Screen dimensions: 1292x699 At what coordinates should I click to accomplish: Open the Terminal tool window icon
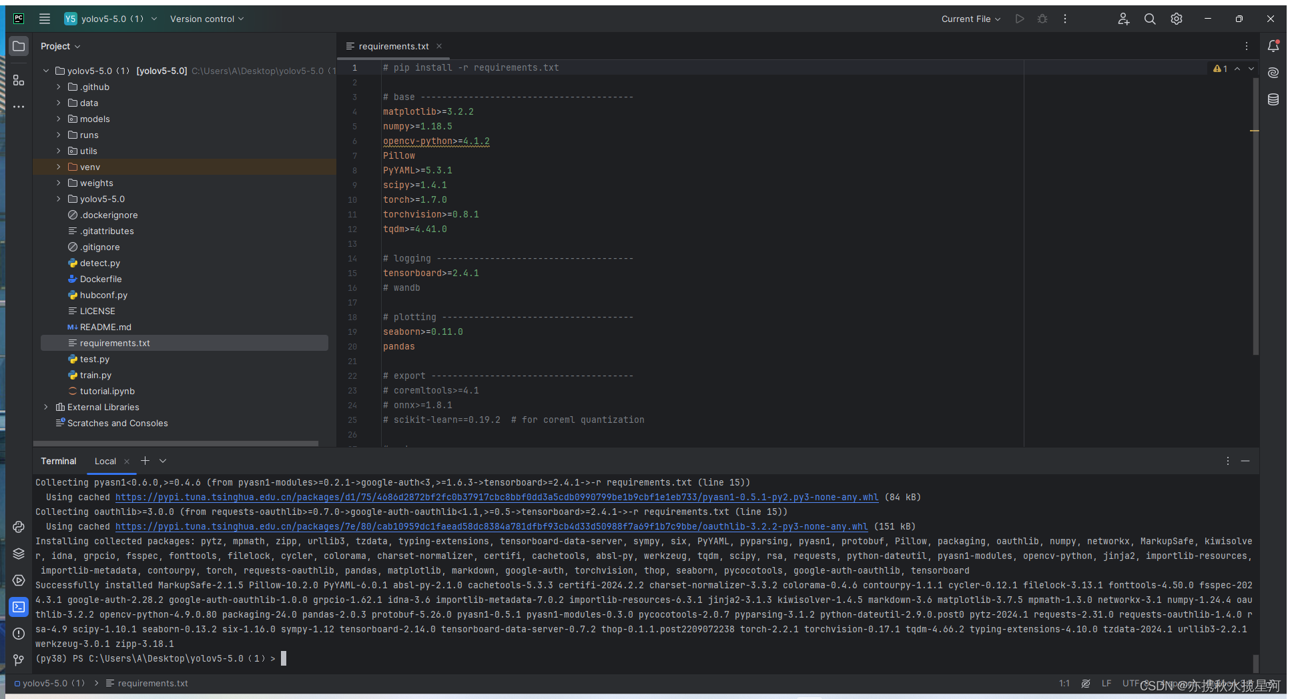tap(19, 607)
